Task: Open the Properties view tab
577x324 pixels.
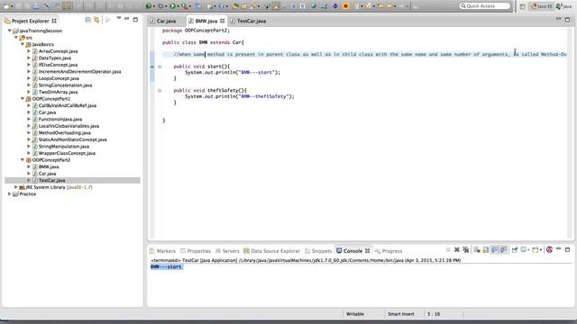Action: [x=196, y=251]
